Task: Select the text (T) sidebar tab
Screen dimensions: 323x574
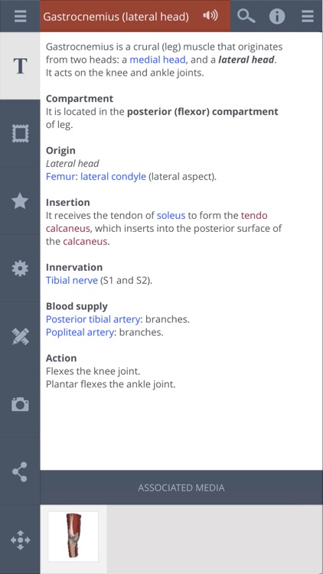Action: pyautogui.click(x=20, y=66)
